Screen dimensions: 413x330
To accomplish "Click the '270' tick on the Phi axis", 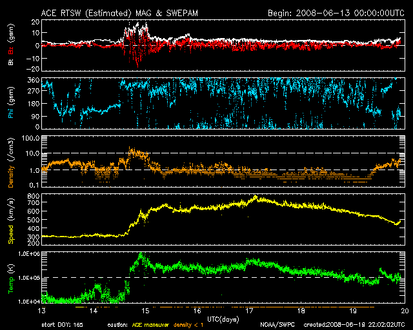I will coord(34,91).
